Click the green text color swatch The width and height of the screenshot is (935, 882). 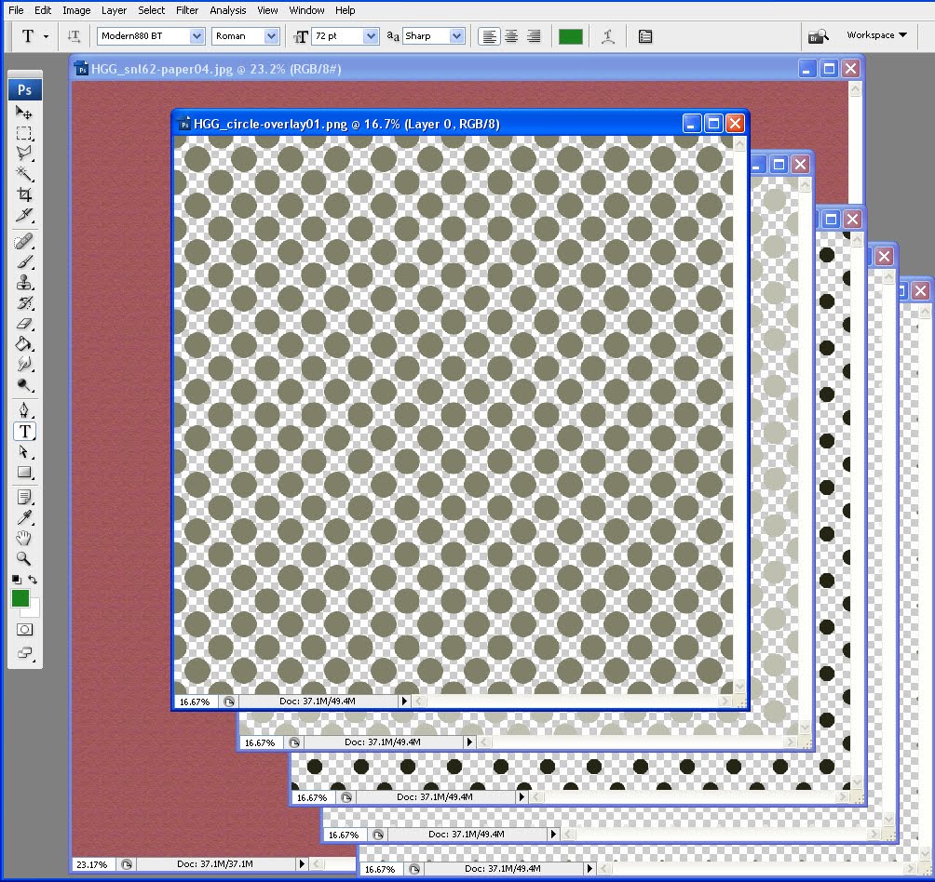tap(570, 36)
